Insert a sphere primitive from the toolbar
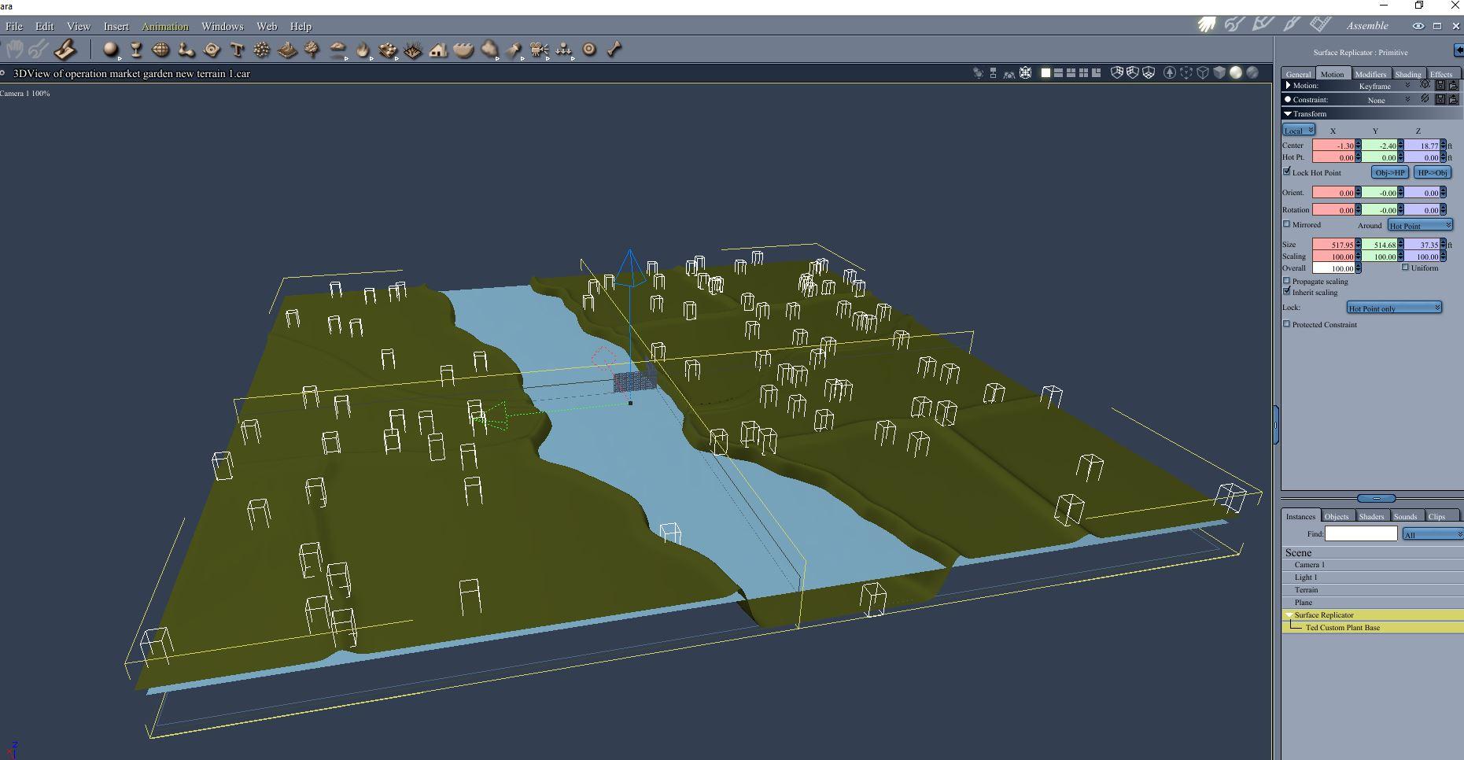This screenshot has width=1464, height=760. point(110,50)
